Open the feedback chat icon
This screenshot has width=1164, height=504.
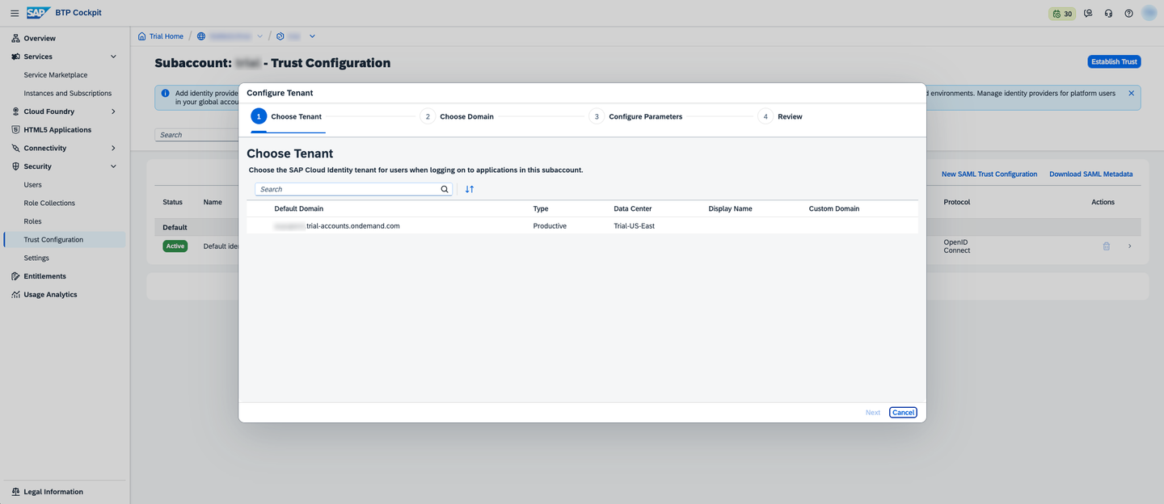coord(1089,14)
